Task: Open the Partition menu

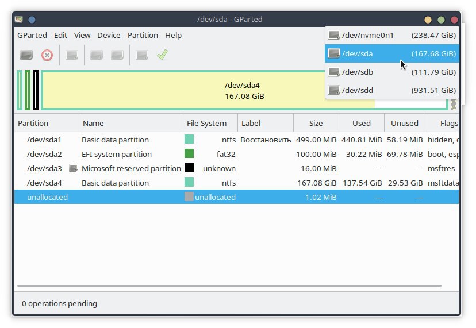Action: tap(143, 35)
